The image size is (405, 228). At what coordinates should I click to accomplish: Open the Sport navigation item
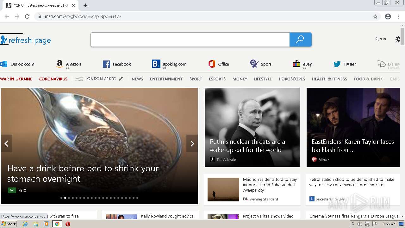[x=196, y=79]
